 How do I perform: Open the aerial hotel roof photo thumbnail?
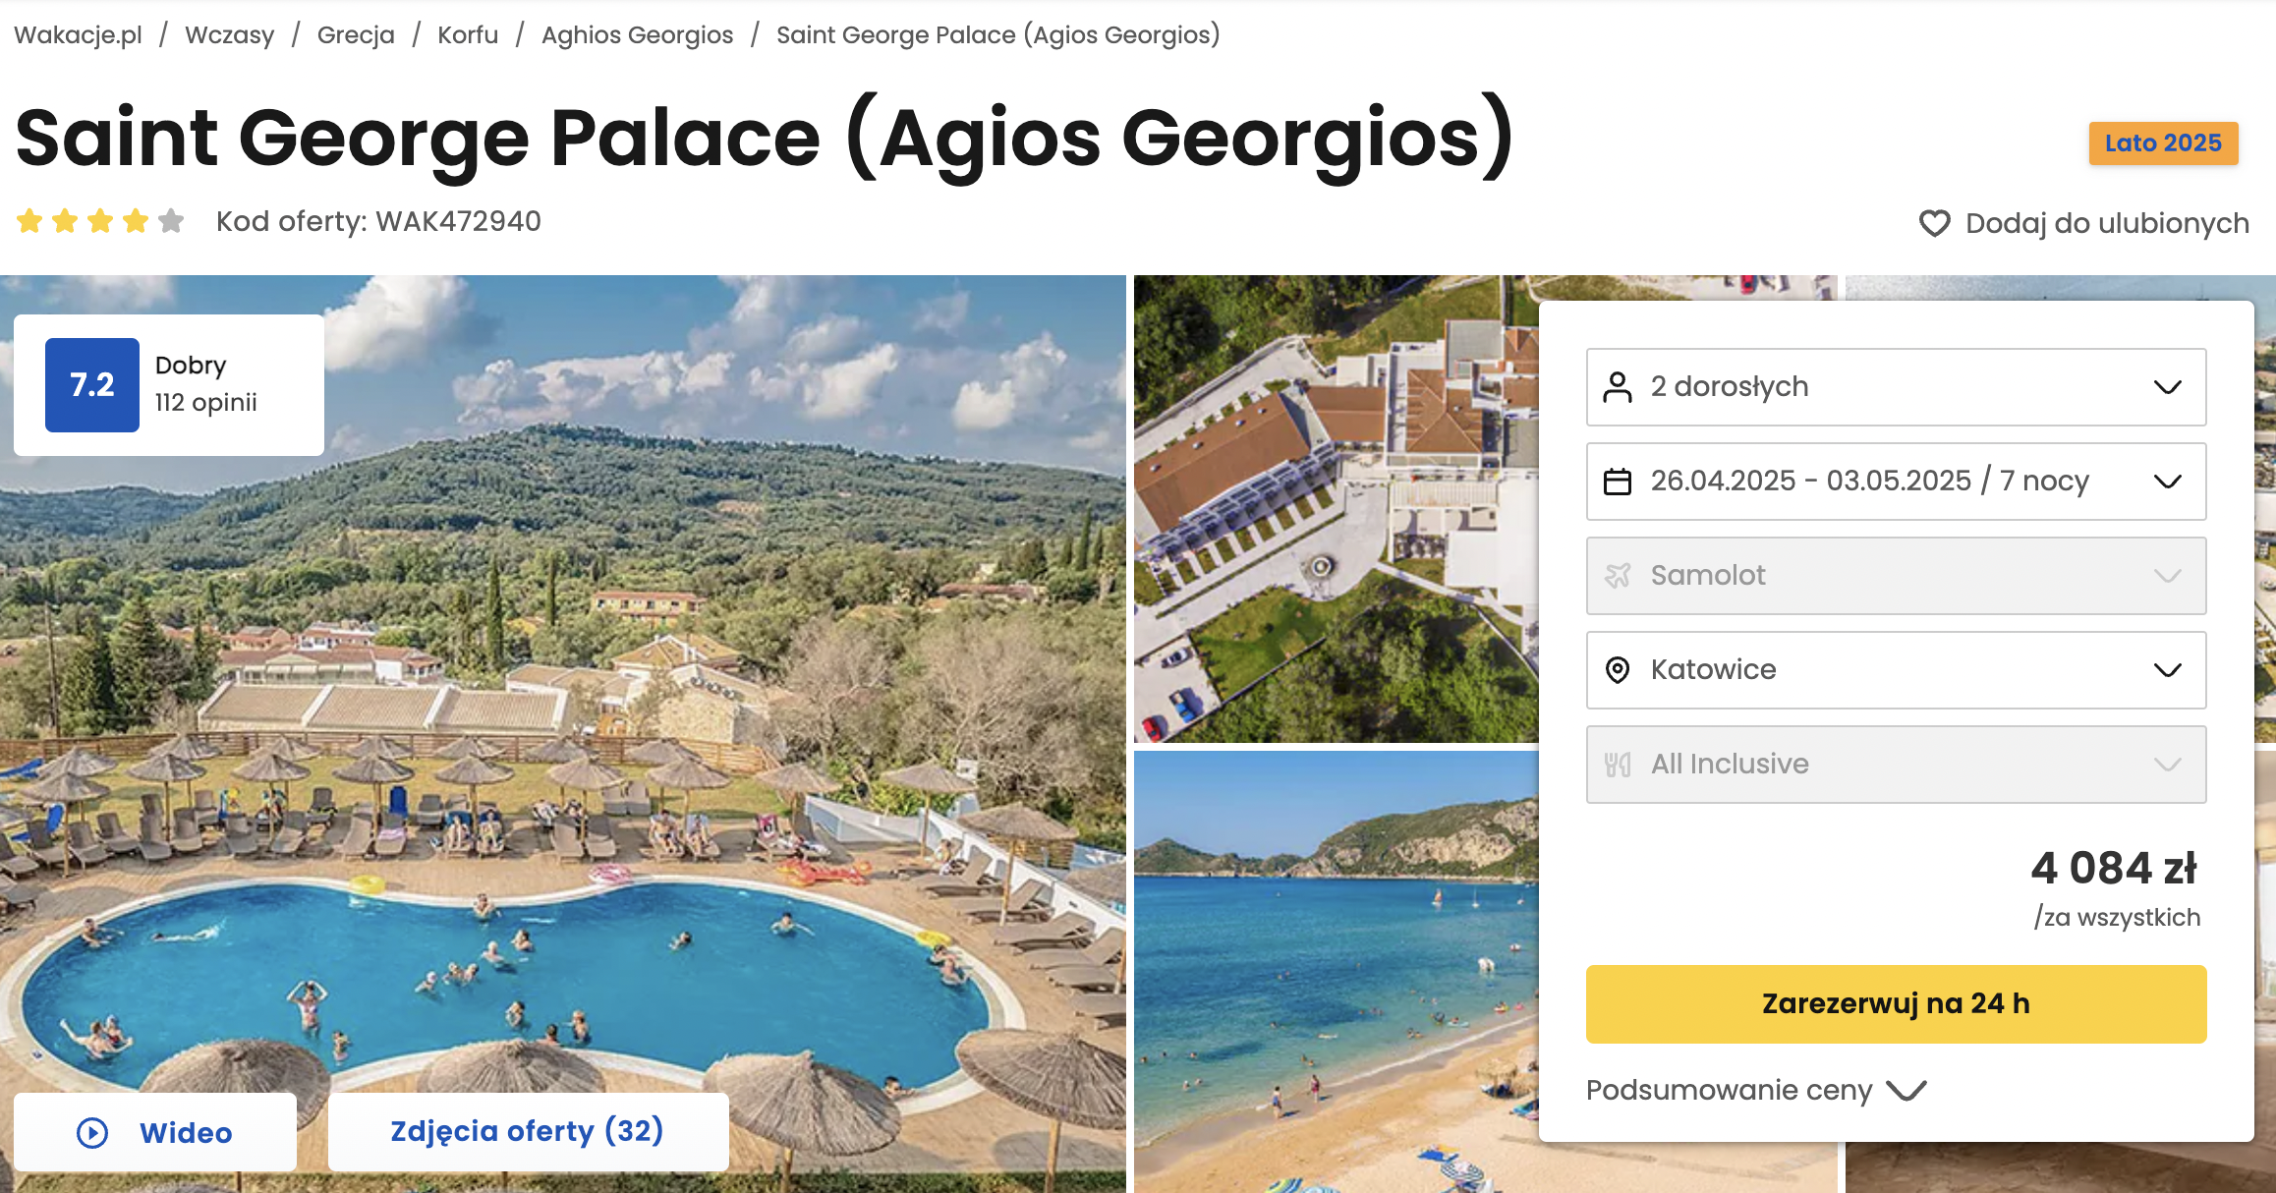tap(1336, 509)
